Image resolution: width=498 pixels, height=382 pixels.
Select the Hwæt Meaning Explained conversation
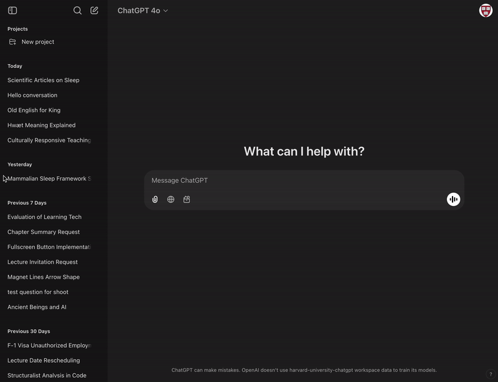[42, 125]
